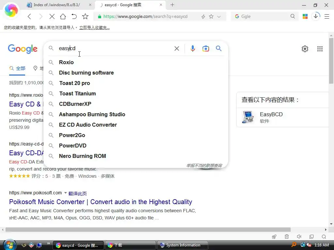This screenshot has height=250, width=334.
Task: Click the 翻译此页 translate link
Action: [78, 193]
